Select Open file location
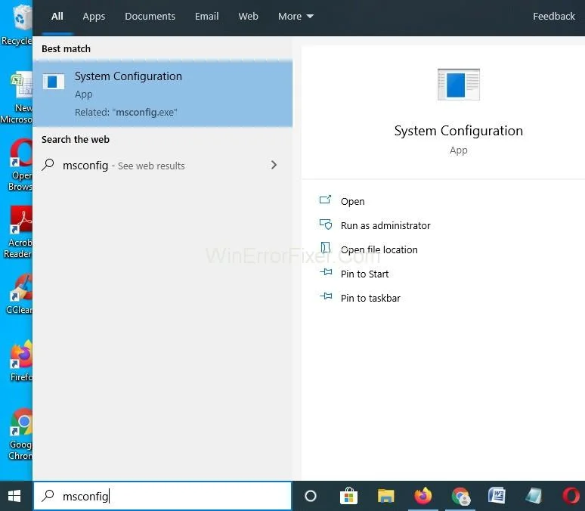Viewport: 585px width, 511px height. click(379, 249)
